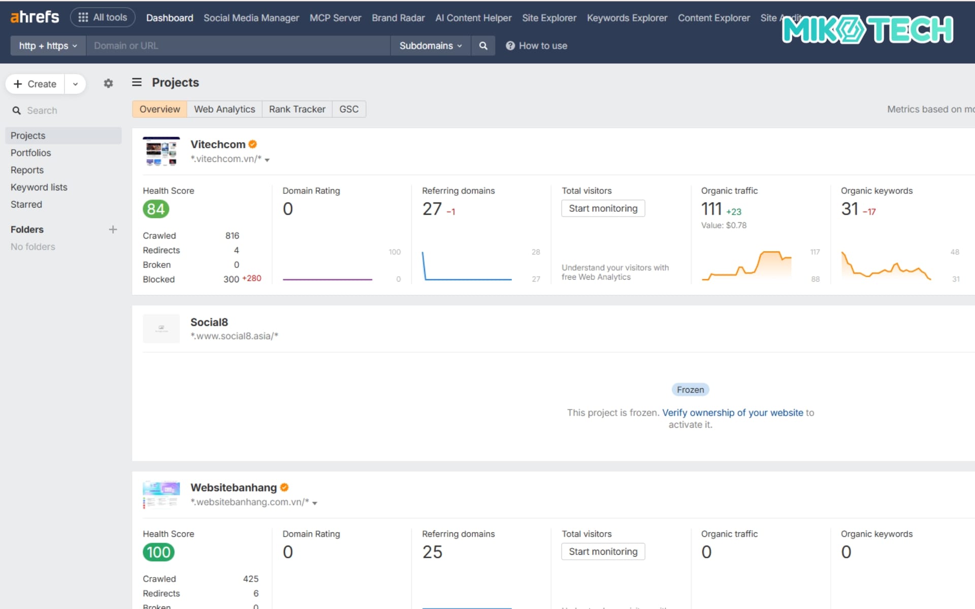Click Websitebanhang verified badge icon
975x609 pixels.
tap(284, 487)
